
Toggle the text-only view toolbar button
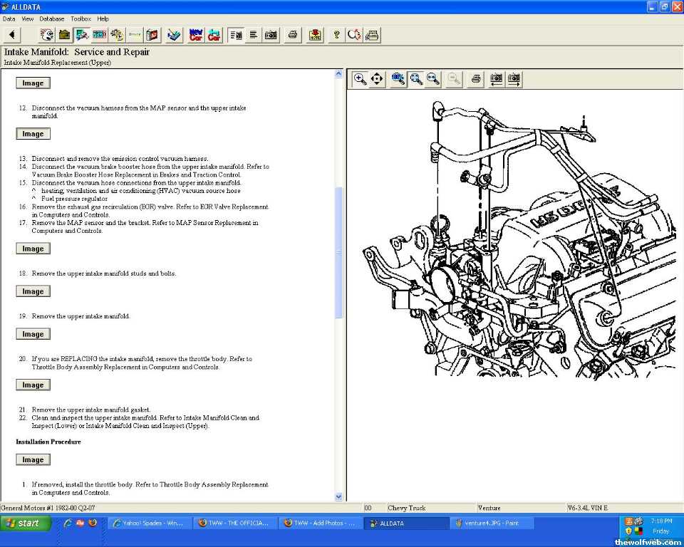(x=254, y=35)
